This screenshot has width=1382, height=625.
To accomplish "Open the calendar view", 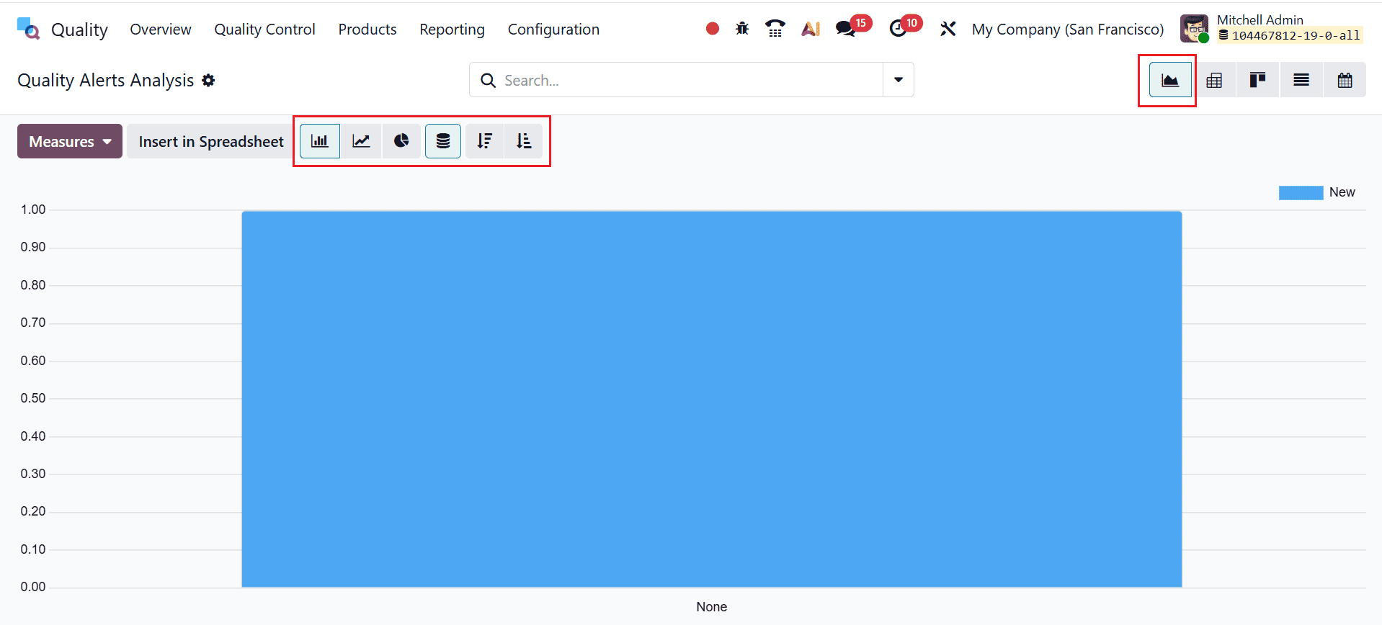I will coord(1345,80).
